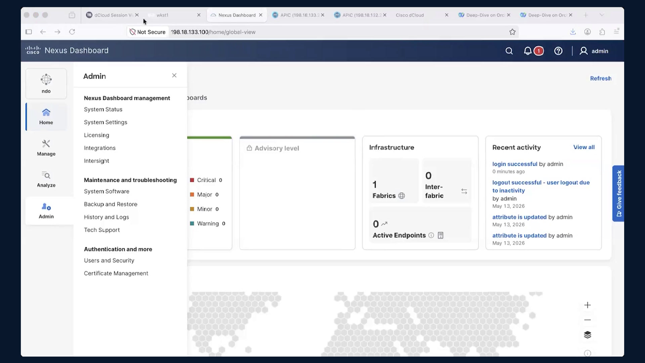
Task: Open browser downloads icon
Action: click(573, 32)
